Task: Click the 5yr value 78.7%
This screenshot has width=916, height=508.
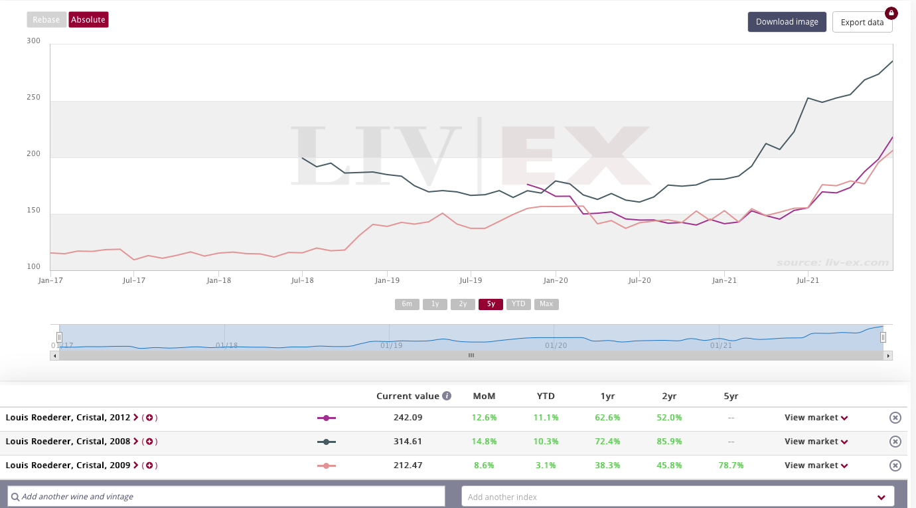Action: (730, 466)
